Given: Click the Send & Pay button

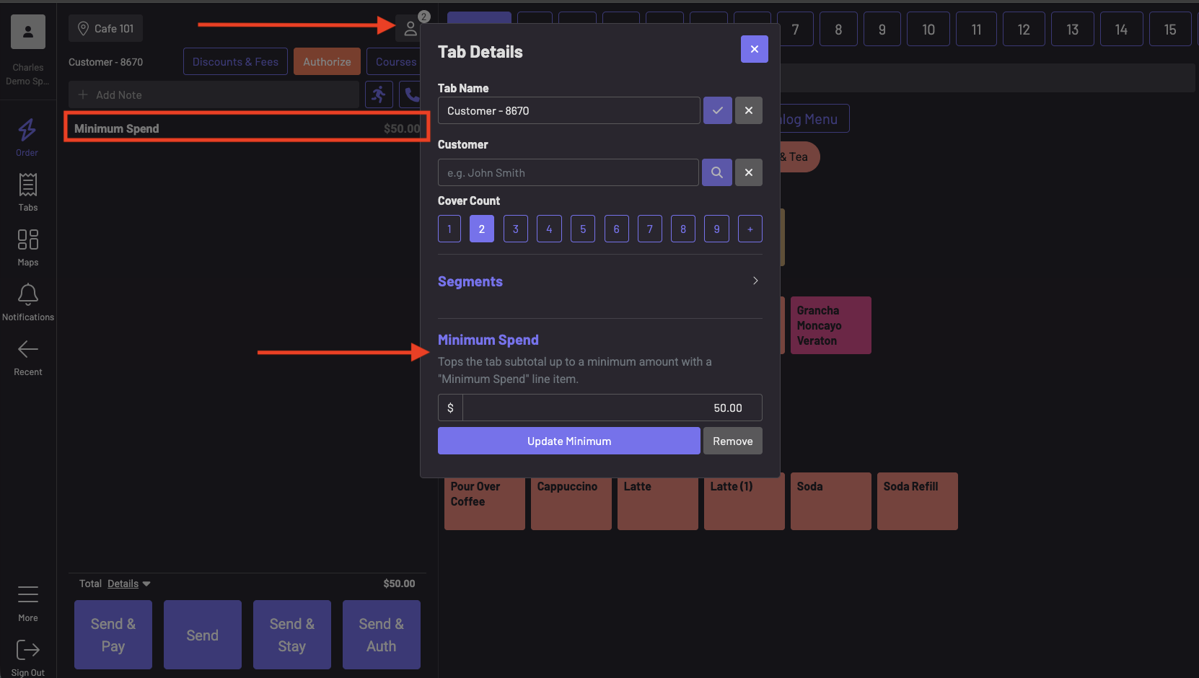Looking at the screenshot, I should [x=113, y=635].
